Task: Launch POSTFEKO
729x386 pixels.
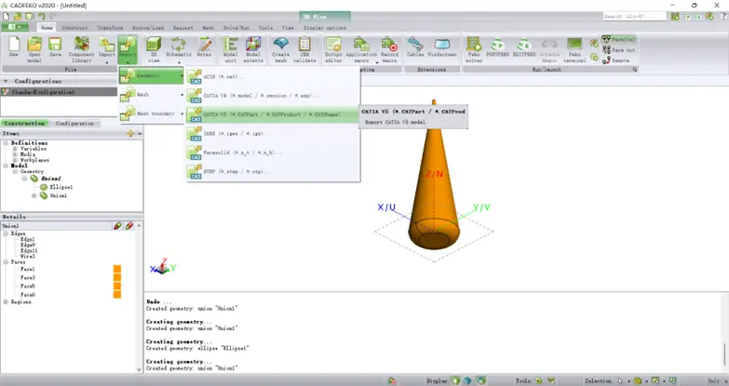Action: 497,47
